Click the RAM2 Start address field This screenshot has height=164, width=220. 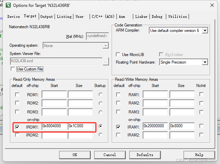(x=155, y=103)
